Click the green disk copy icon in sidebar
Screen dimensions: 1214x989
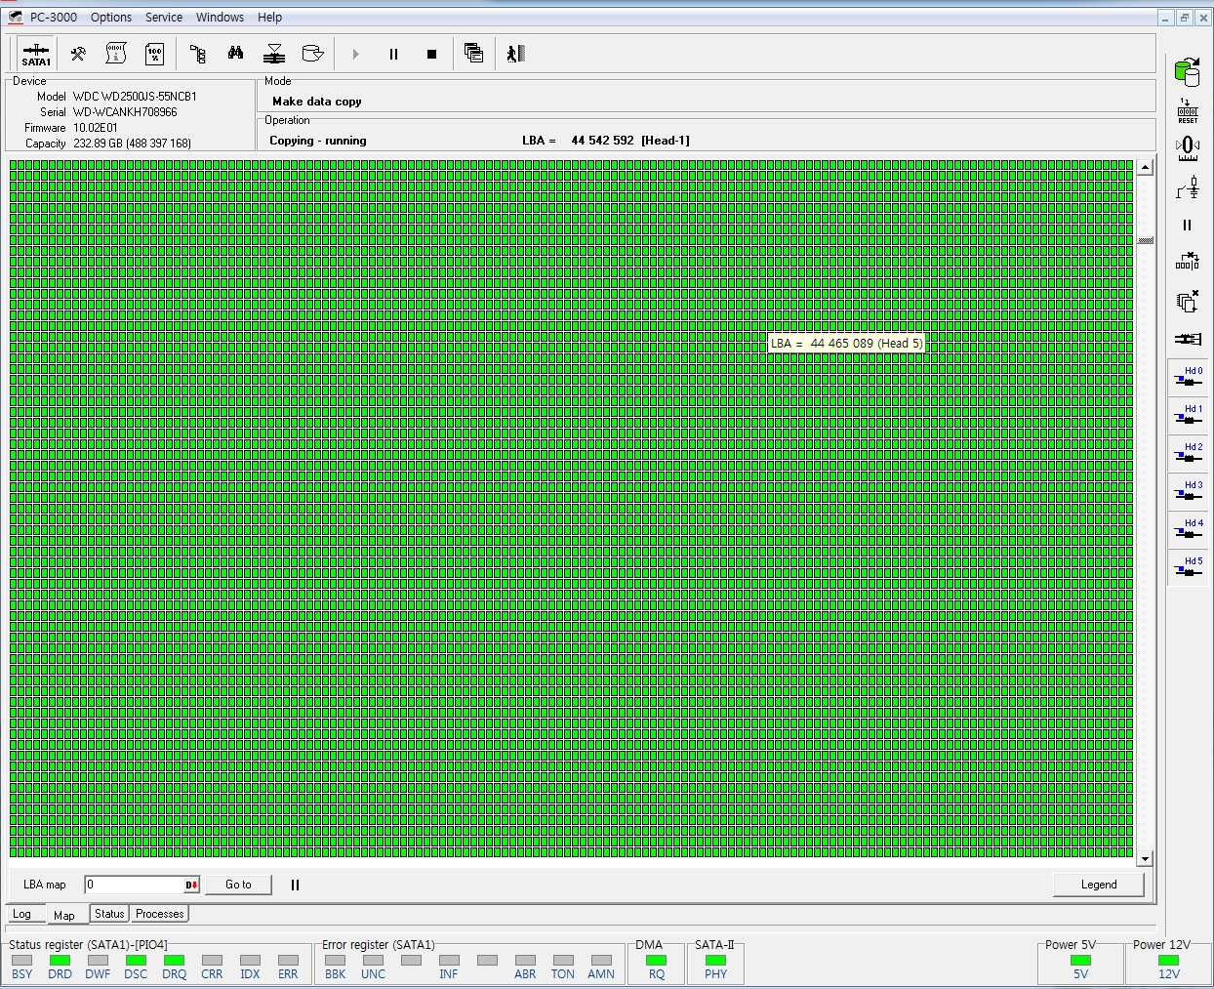(x=1188, y=71)
